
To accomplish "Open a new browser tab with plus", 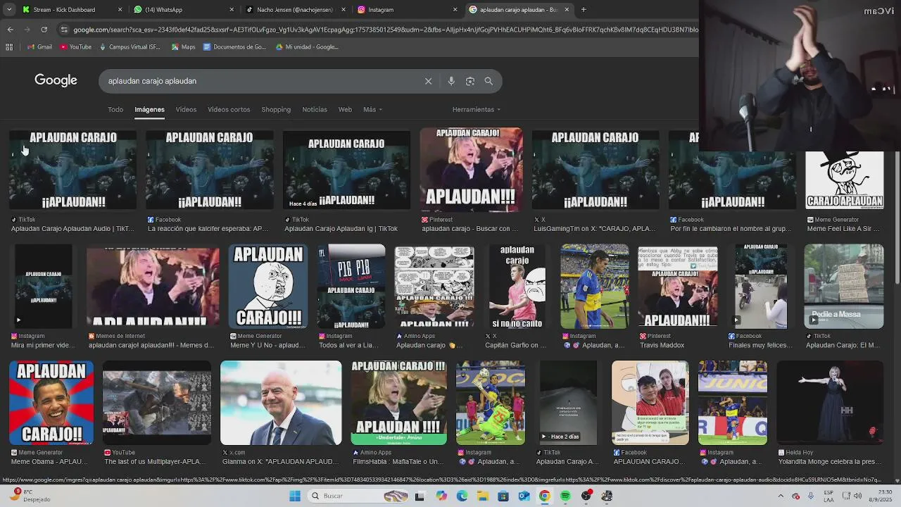I will point(584,10).
